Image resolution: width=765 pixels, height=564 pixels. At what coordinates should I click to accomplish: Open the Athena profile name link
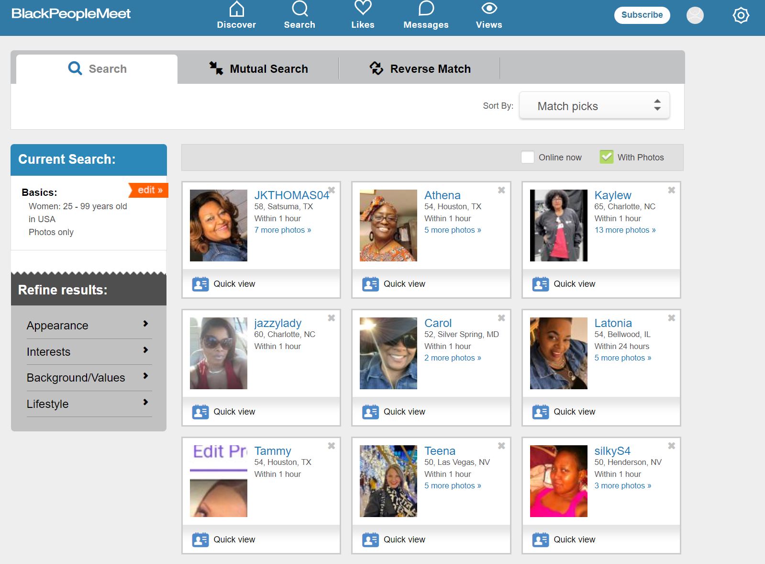click(443, 195)
